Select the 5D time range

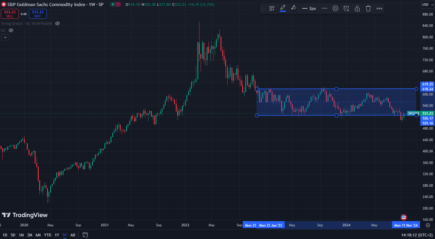pyautogui.click(x=13, y=235)
